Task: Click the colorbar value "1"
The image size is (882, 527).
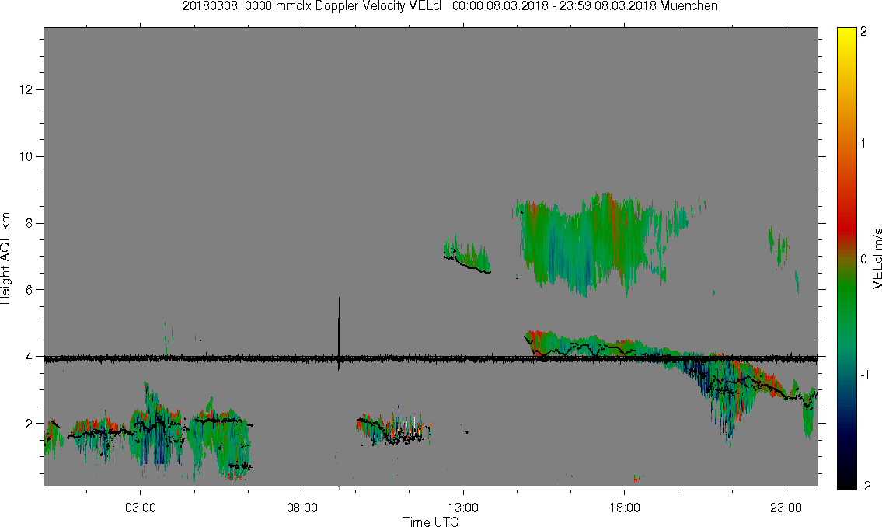Action: tap(863, 144)
